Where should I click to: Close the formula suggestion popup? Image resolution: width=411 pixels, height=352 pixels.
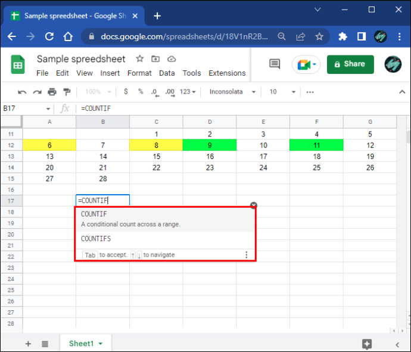[x=254, y=205]
